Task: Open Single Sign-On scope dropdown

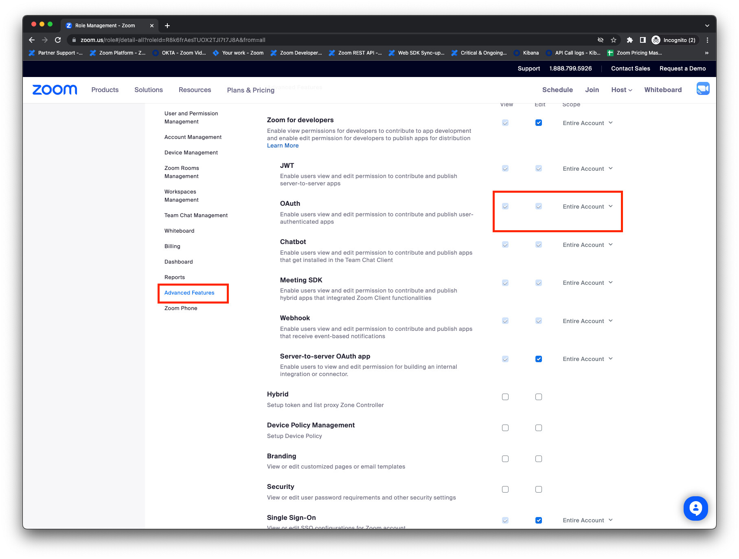Action: click(588, 520)
